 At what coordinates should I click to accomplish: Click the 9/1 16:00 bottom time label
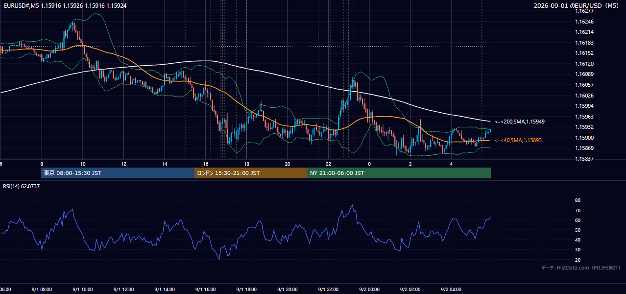pos(205,289)
